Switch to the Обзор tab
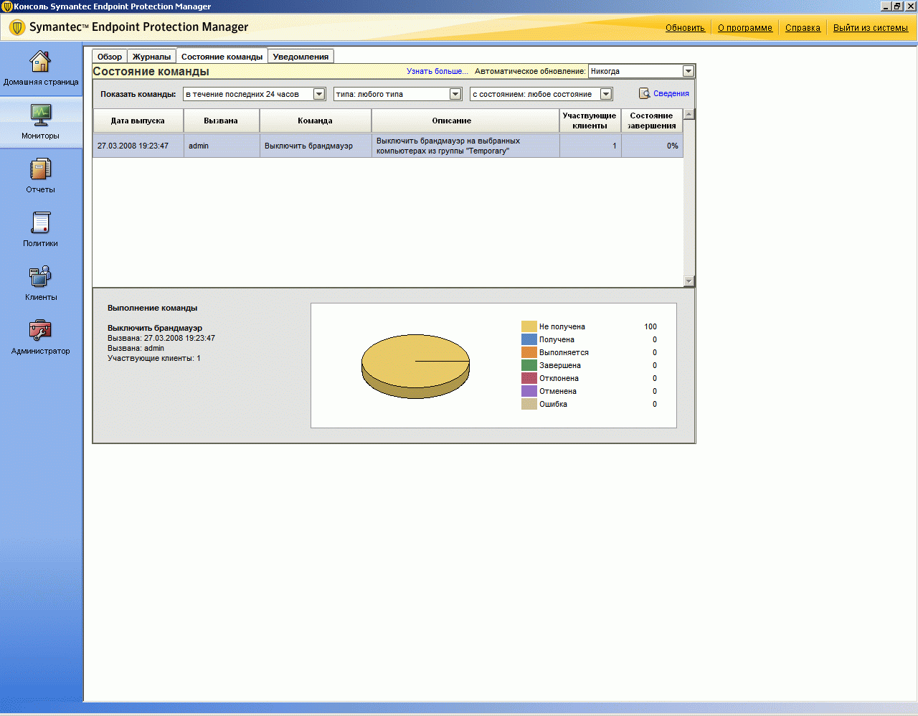This screenshot has width=918, height=716. point(110,57)
